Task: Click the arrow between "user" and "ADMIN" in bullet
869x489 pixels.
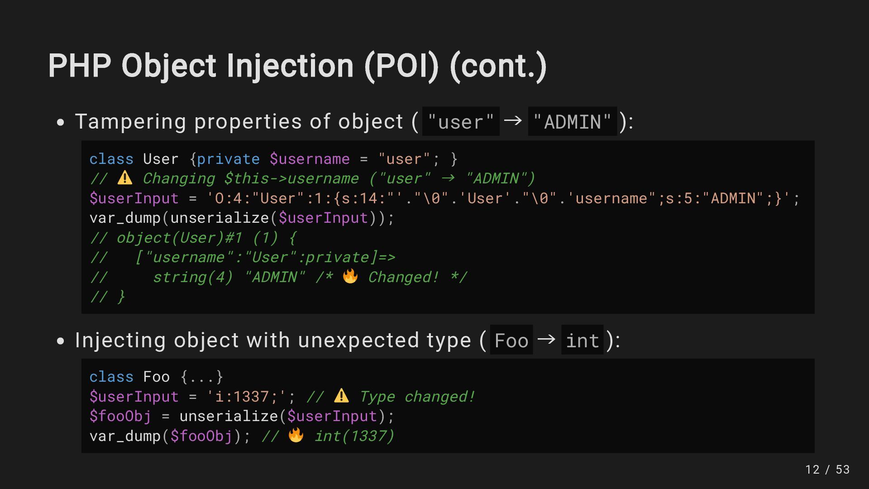Action: pyautogui.click(x=513, y=120)
